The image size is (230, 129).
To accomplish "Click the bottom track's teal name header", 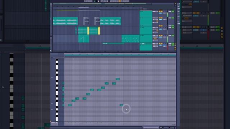I will point(146,48).
